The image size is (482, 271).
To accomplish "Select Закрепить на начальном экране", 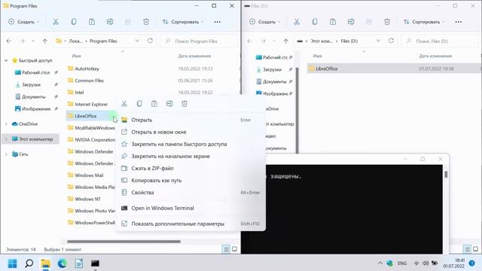I will tap(191, 156).
